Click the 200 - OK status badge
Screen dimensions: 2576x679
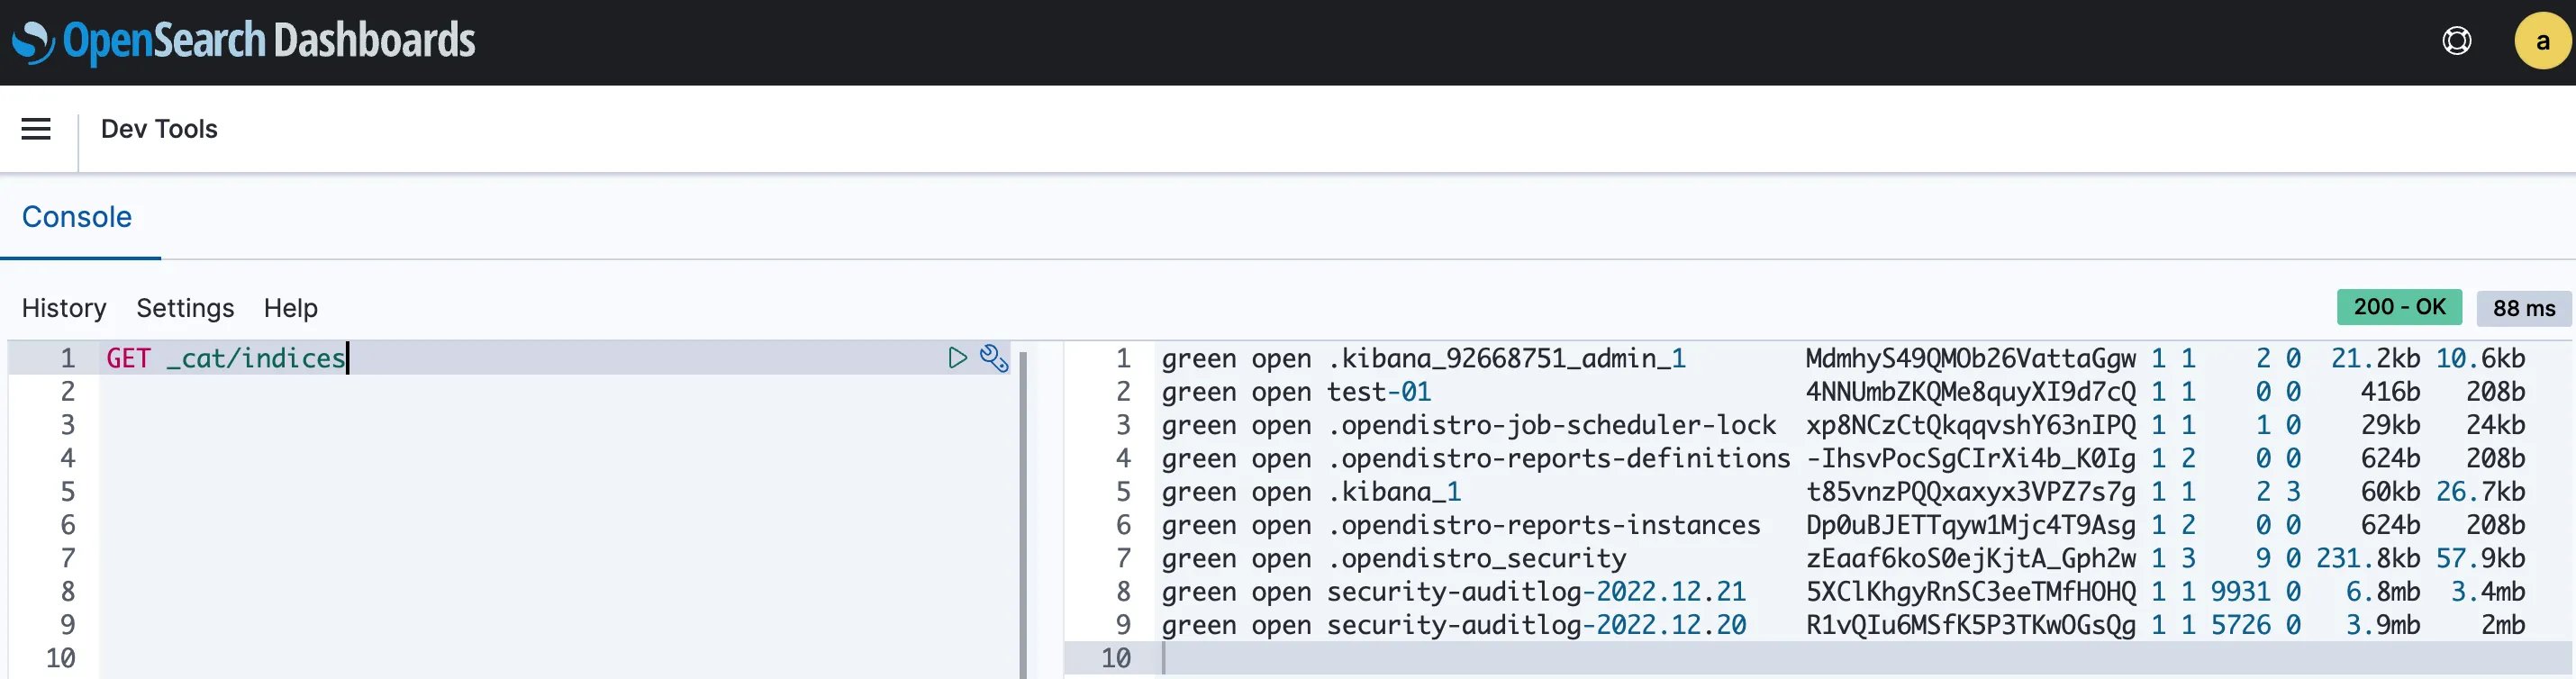pos(2399,307)
